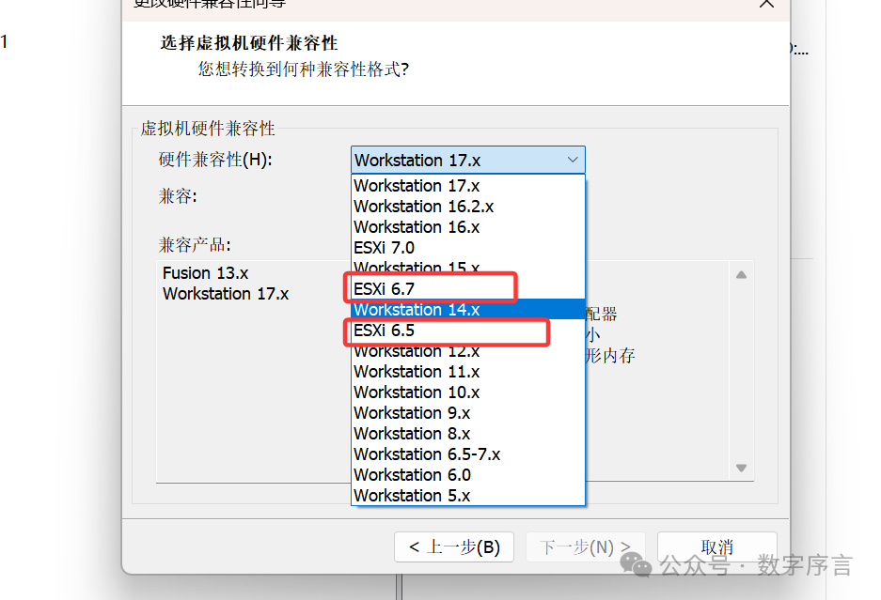881x600 pixels.
Task: Select ESXi 6.7 compatibility option
Action: (x=467, y=289)
